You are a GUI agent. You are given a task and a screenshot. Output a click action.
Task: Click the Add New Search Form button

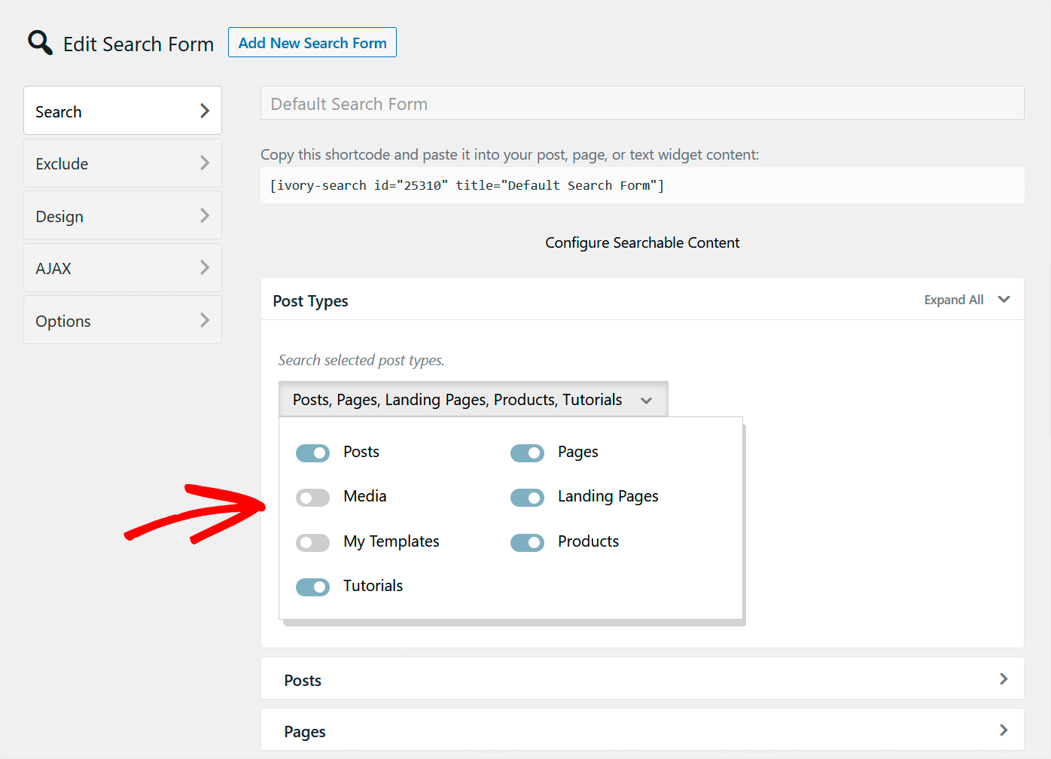[x=312, y=42]
